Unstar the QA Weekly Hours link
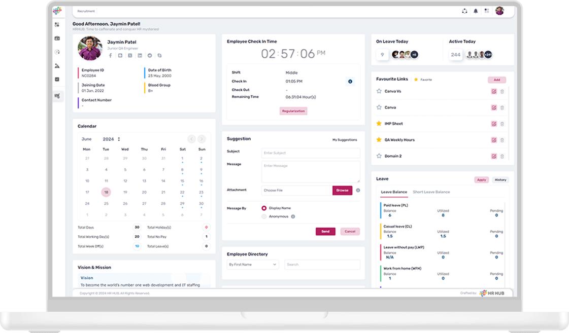The height and width of the screenshot is (333, 569). (x=379, y=140)
